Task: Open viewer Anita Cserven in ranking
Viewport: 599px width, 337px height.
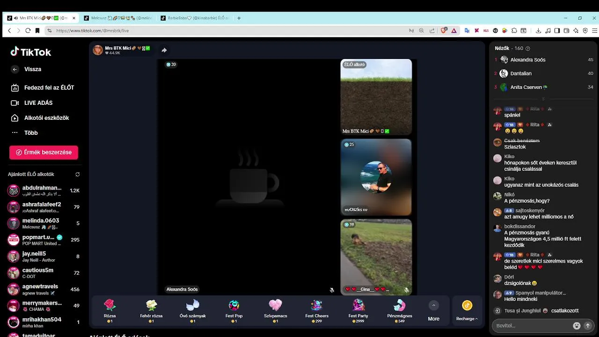Action: click(x=544, y=87)
